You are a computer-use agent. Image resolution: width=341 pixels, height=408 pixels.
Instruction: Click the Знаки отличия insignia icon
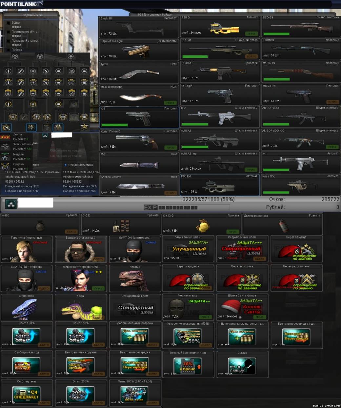[x=5, y=147]
